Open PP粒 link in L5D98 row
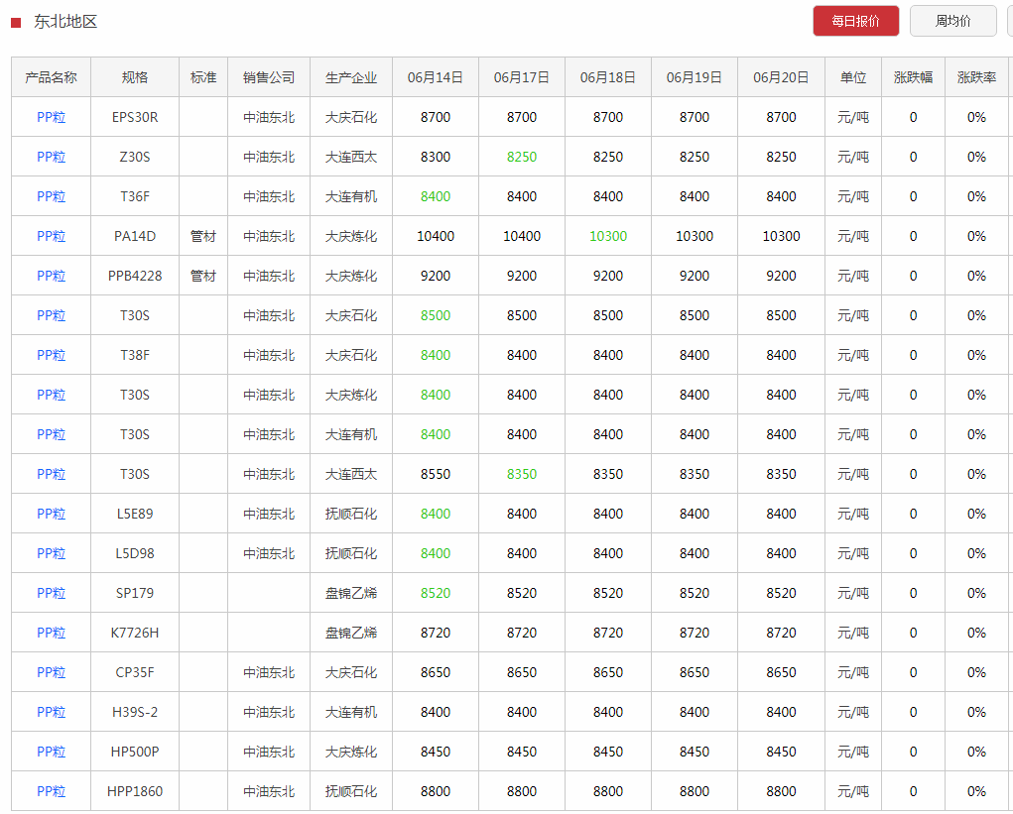1013x814 pixels. pyautogui.click(x=51, y=553)
